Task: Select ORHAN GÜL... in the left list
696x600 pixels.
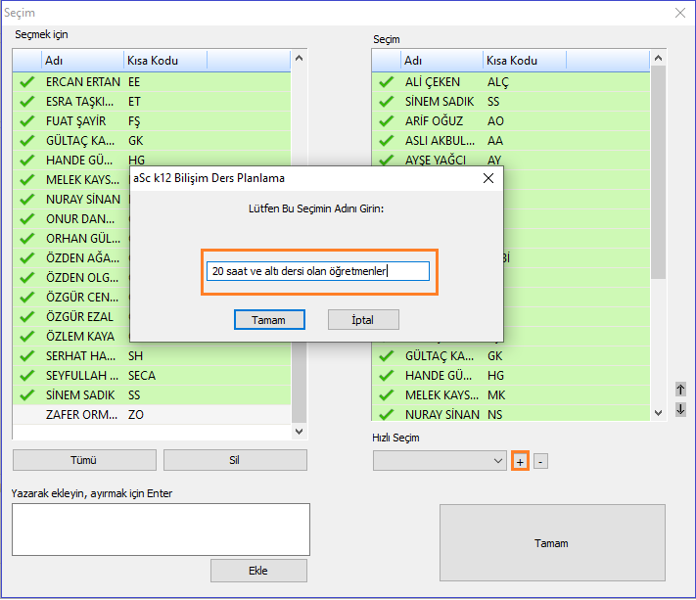Action: [71, 238]
